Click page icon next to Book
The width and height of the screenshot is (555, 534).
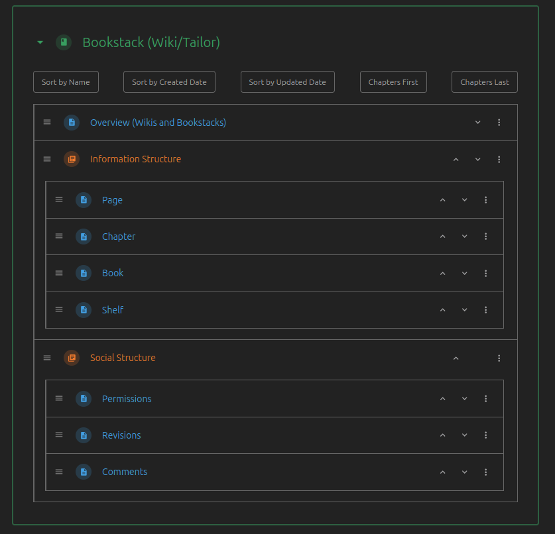(84, 273)
